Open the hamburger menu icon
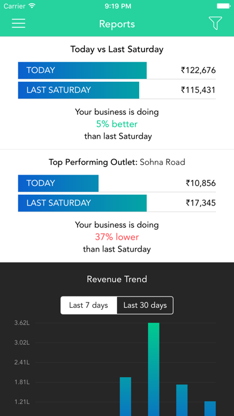This screenshot has width=234, height=416. (x=19, y=23)
